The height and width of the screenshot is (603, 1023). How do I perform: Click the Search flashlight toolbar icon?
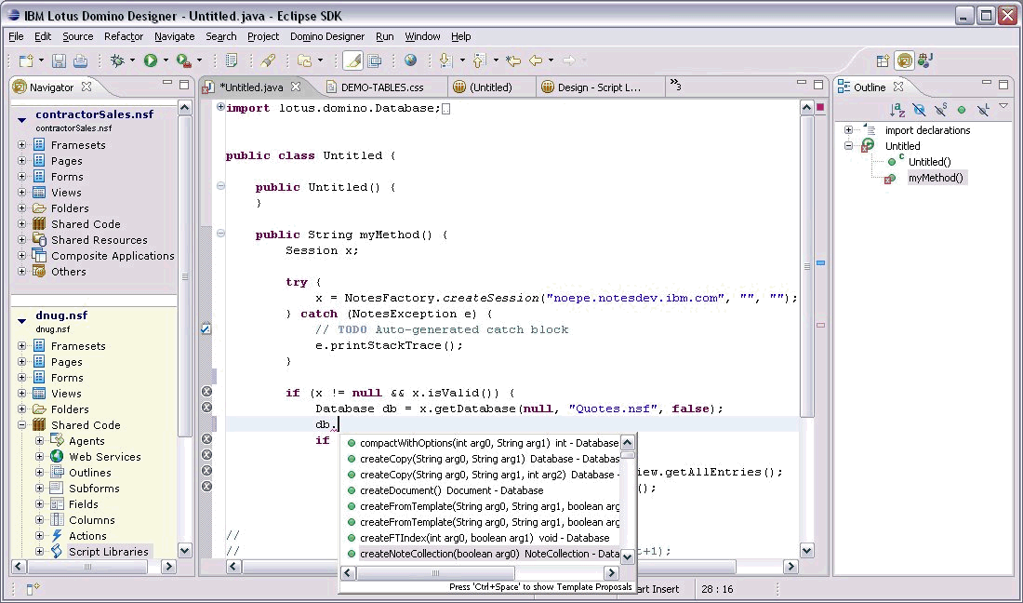[268, 60]
